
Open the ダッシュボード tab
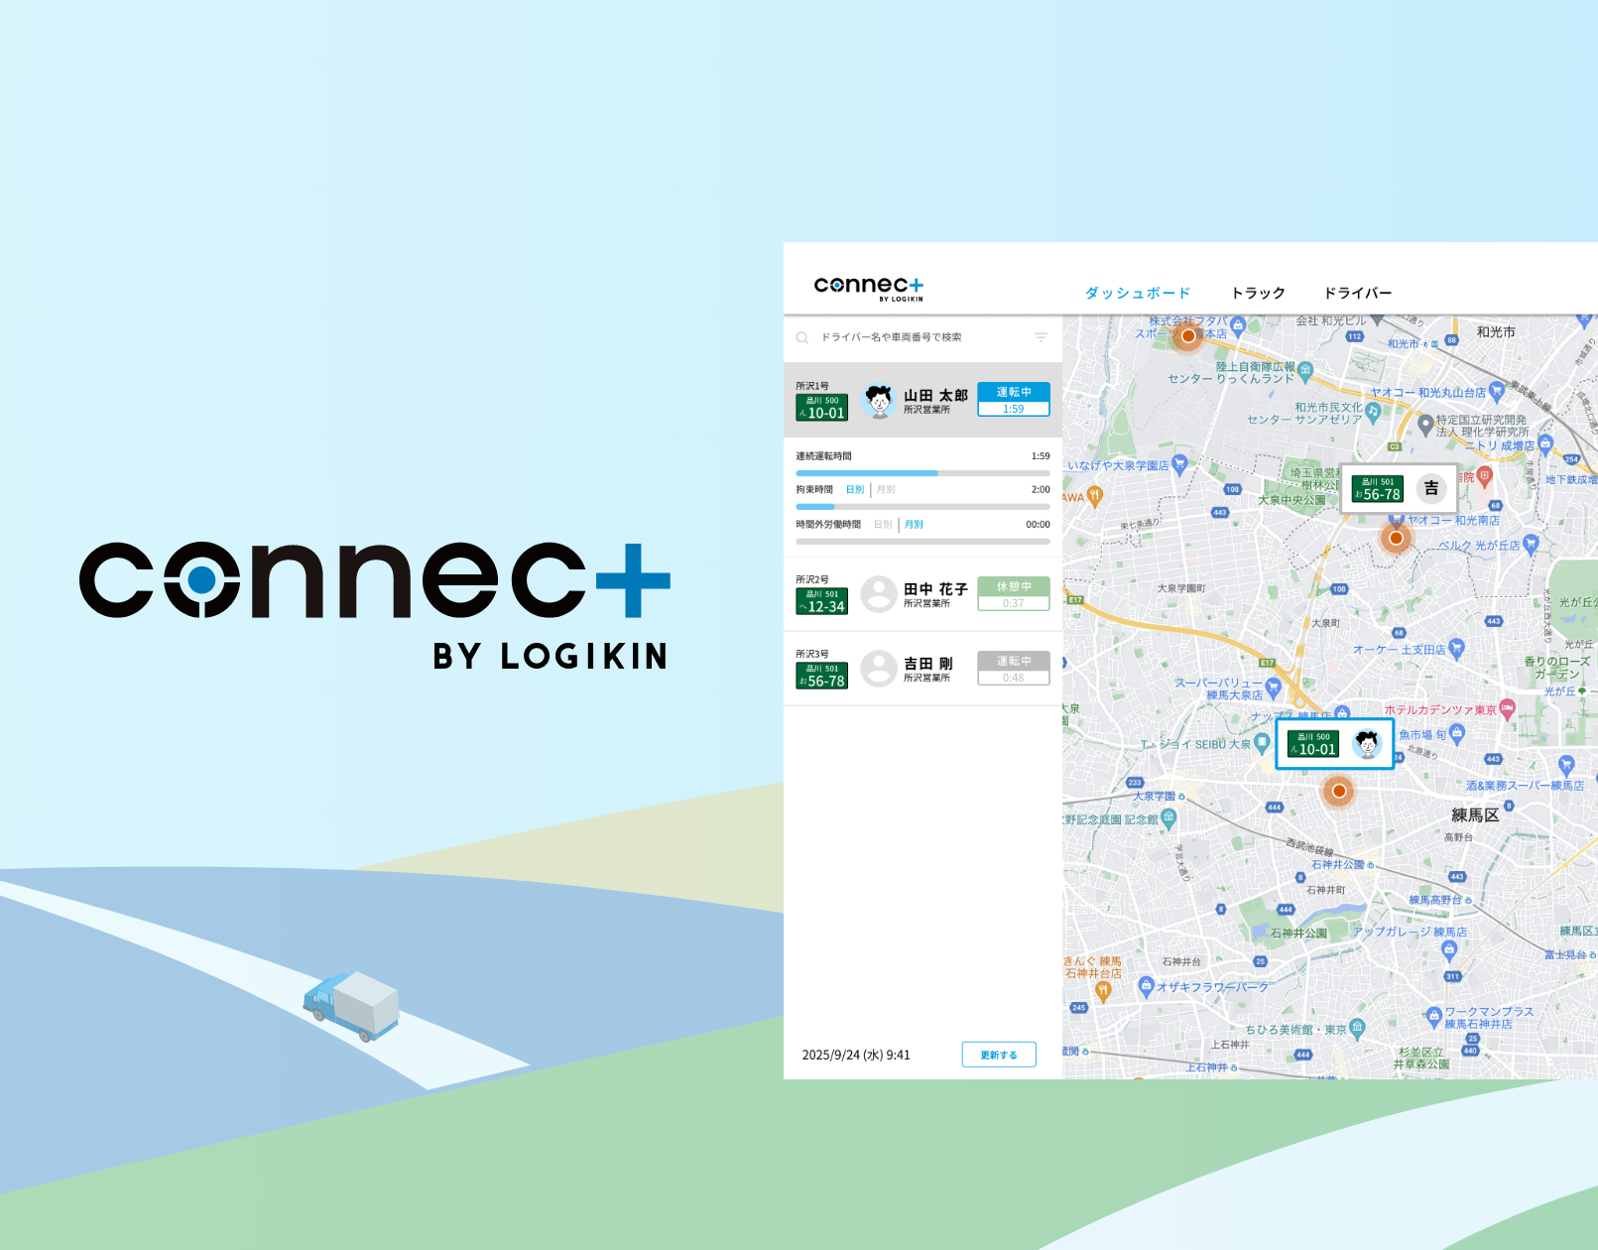pos(1137,293)
